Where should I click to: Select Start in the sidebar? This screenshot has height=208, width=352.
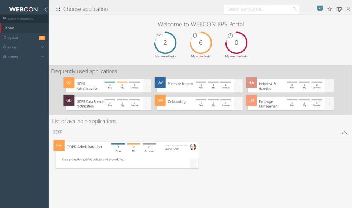[25, 28]
